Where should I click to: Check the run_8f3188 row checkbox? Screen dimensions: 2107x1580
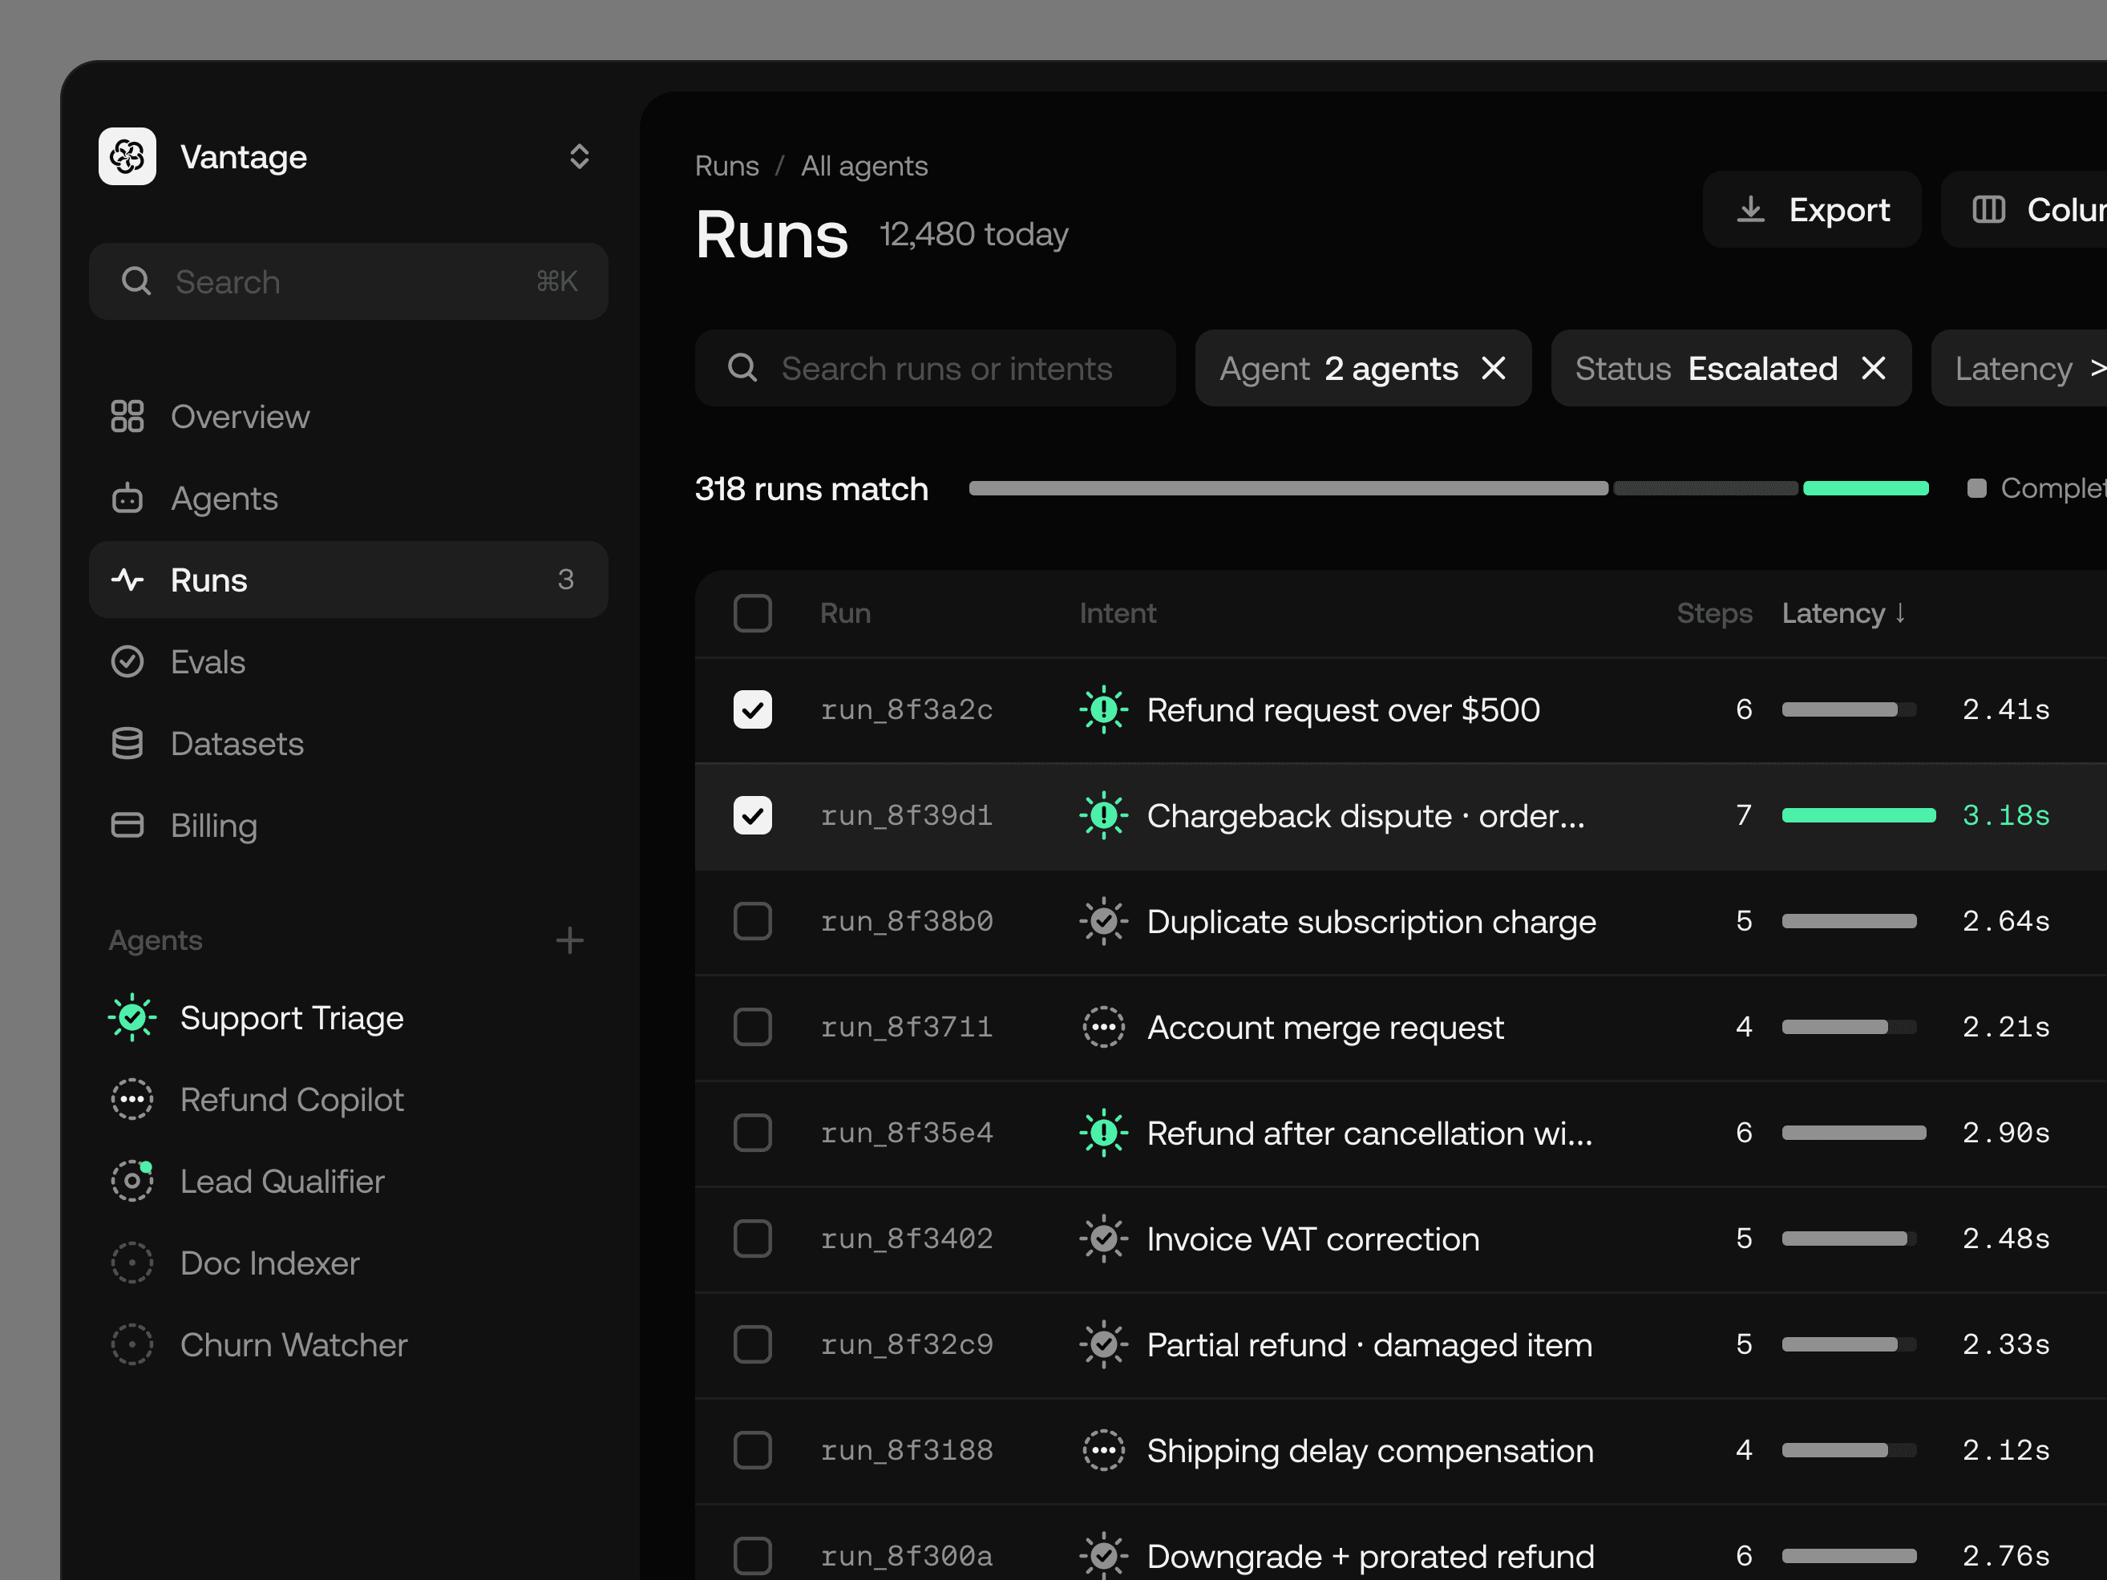753,1450
